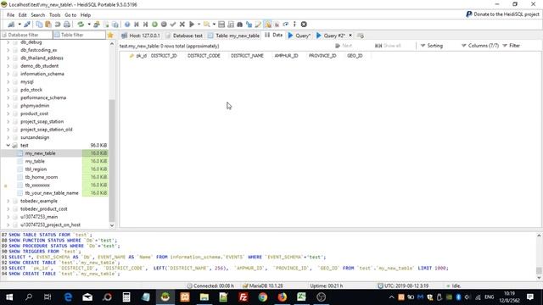Open the File menu
543x305 pixels.
11,15
